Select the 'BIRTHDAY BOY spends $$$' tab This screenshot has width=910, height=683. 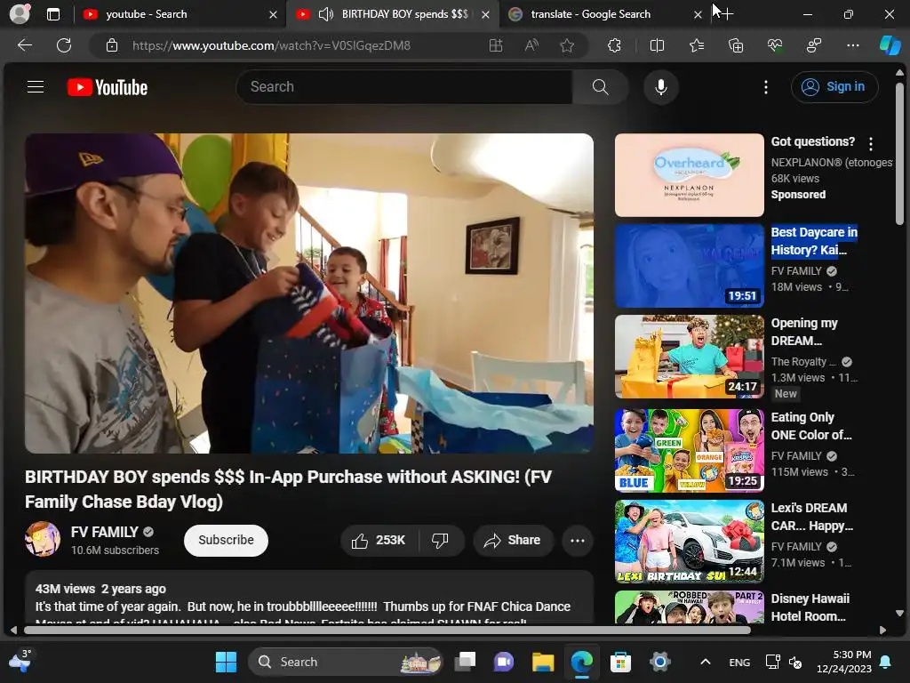pyautogui.click(x=404, y=14)
